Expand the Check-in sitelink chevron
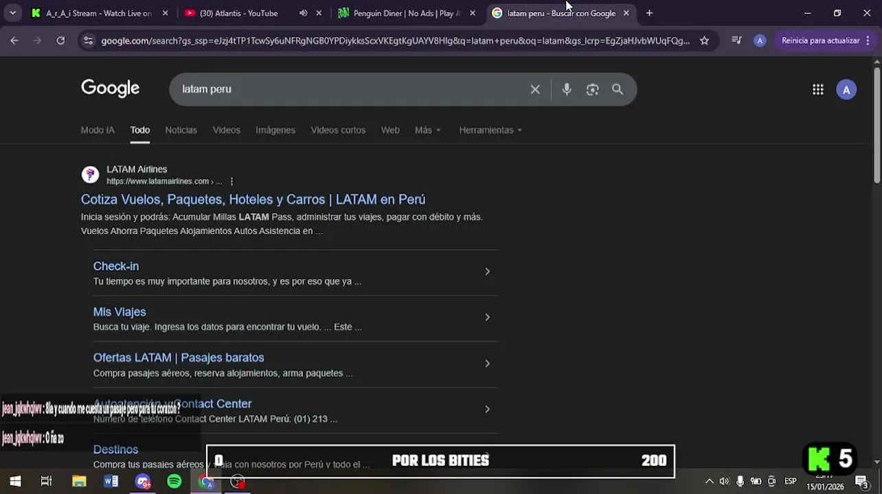This screenshot has width=882, height=494. coord(487,272)
